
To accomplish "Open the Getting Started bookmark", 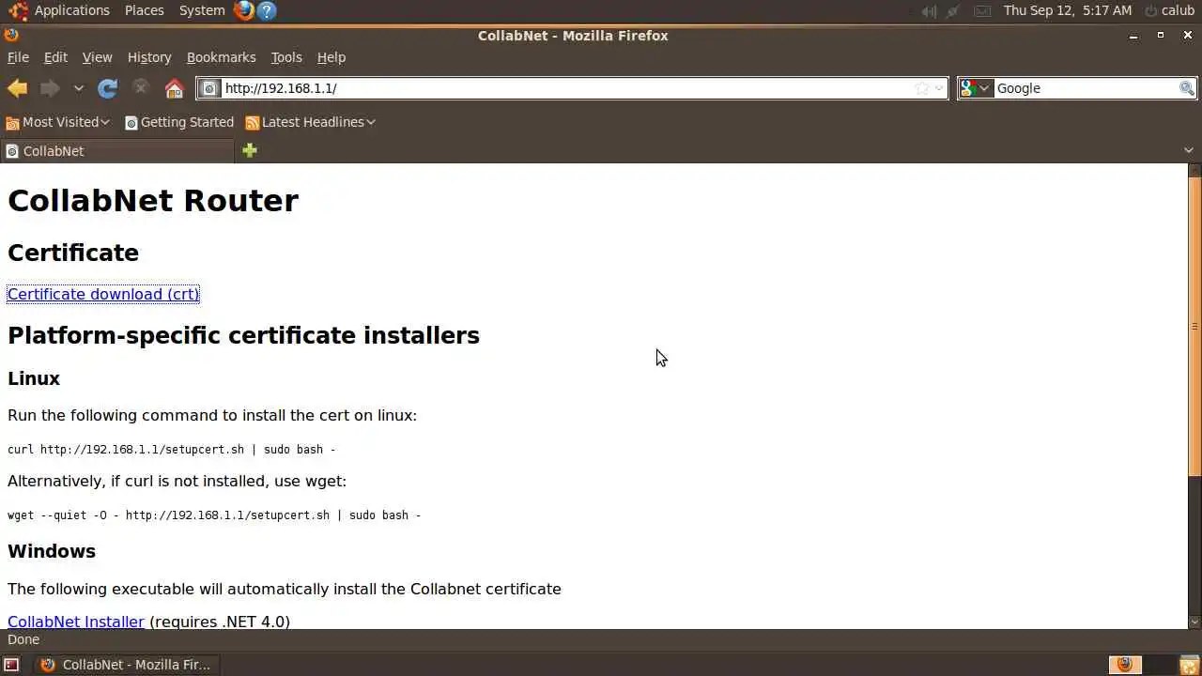I will pos(178,122).
